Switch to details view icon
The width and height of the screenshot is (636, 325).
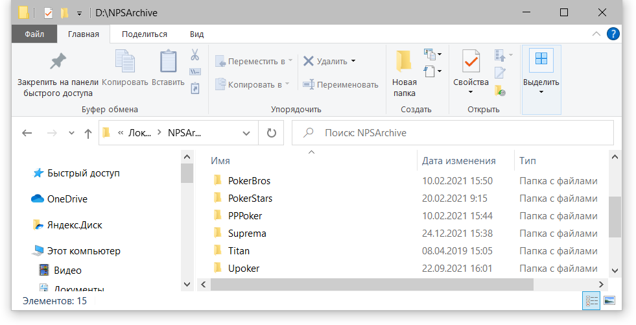click(591, 300)
